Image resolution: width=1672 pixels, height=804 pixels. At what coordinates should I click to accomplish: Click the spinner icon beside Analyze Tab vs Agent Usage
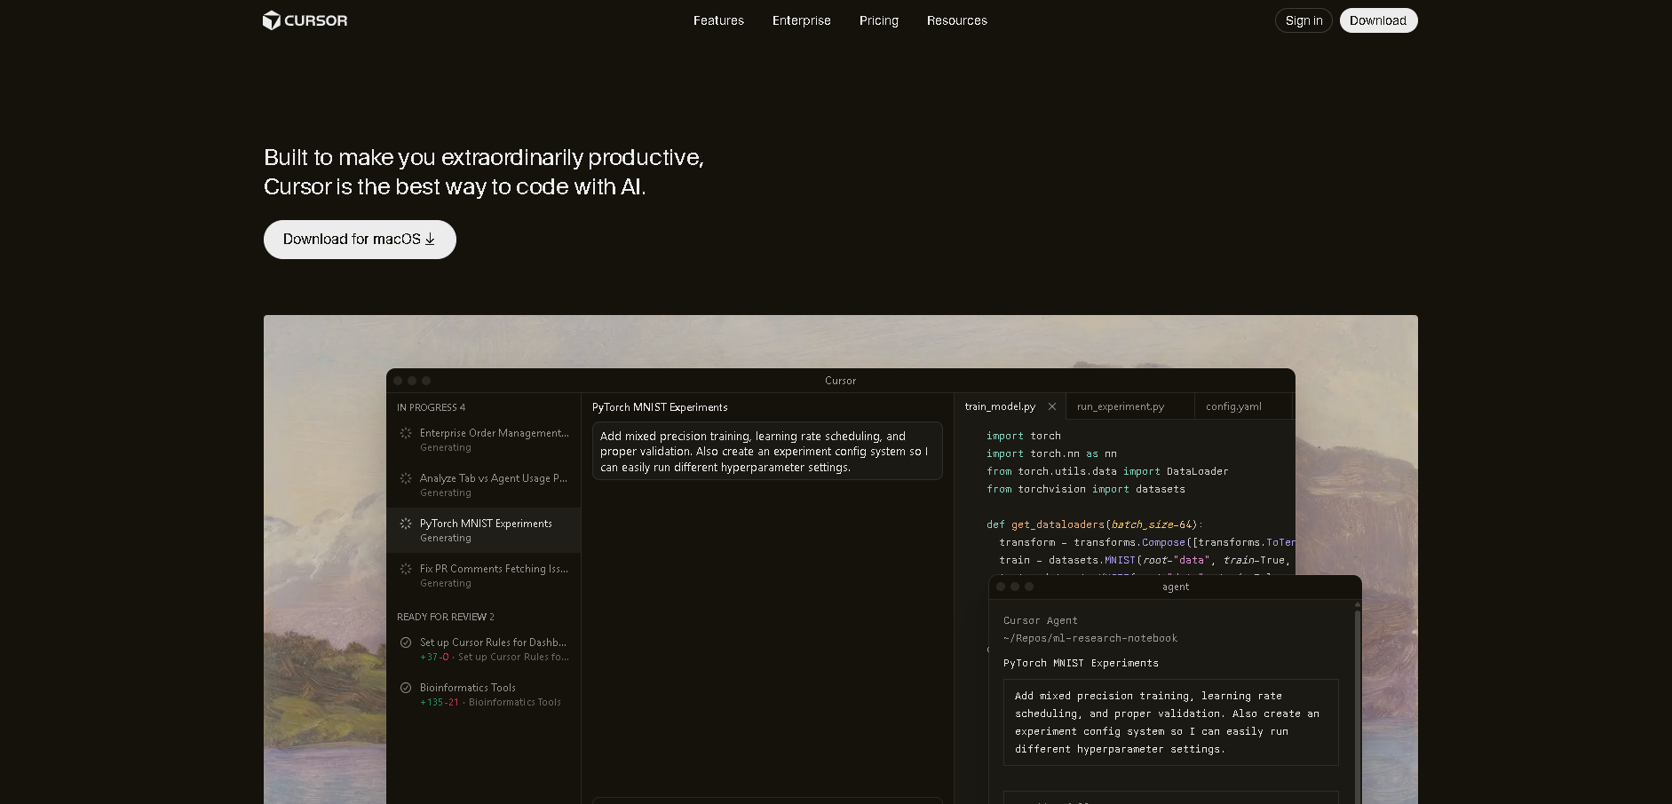click(406, 478)
